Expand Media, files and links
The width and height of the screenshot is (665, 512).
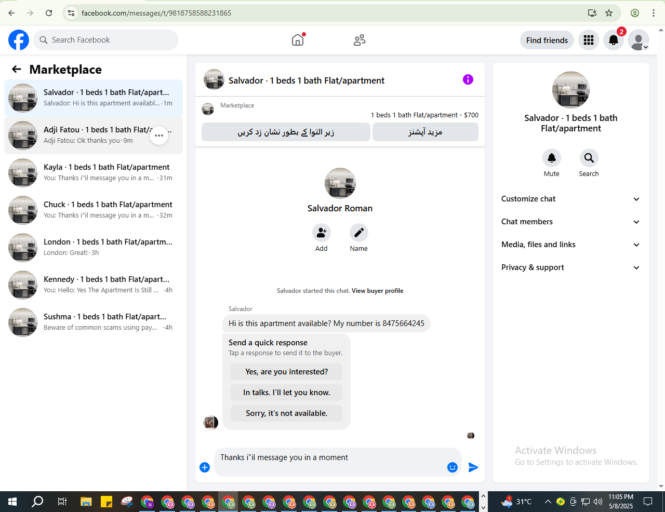click(x=571, y=245)
